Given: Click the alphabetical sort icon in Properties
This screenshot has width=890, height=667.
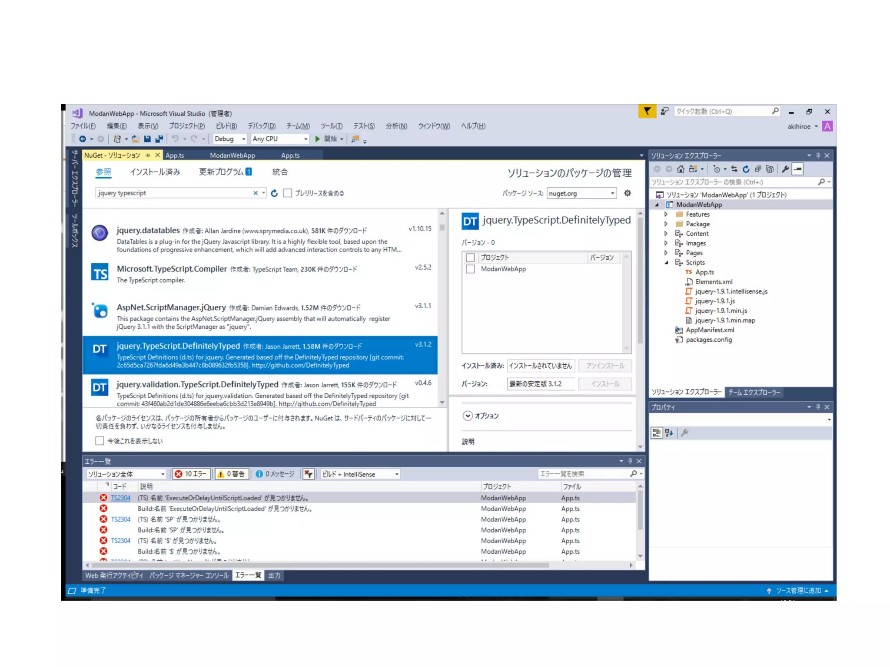Looking at the screenshot, I should click(x=669, y=433).
